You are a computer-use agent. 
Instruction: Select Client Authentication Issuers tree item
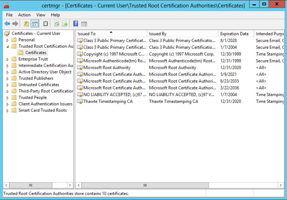[x=45, y=104]
